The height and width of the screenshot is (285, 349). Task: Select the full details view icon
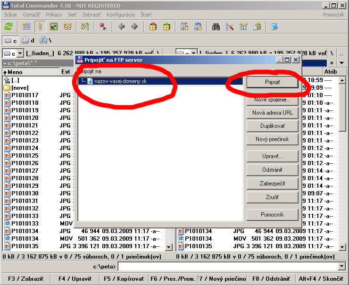(x=40, y=27)
